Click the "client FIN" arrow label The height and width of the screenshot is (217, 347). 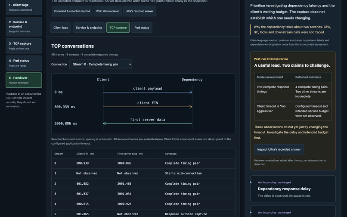coord(148,103)
